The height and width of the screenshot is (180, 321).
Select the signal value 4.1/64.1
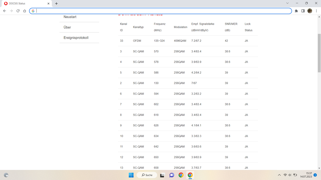click(196, 125)
